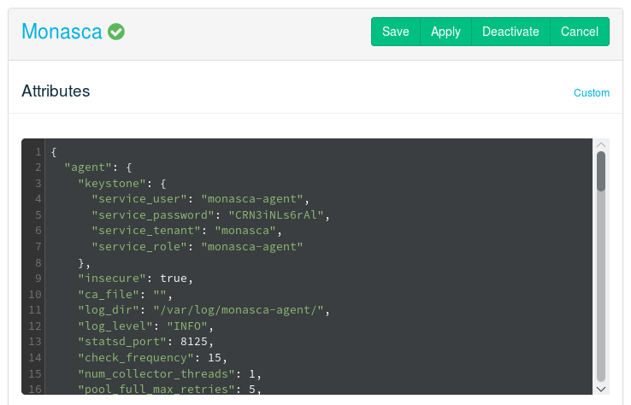Click the scrollbar down arrow
631x405 pixels.
point(601,388)
